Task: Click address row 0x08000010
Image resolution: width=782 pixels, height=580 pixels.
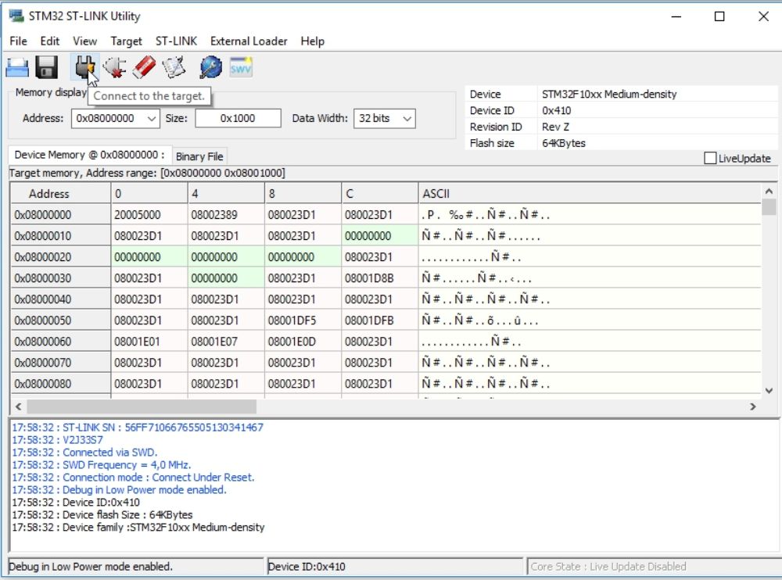Action: [60, 236]
